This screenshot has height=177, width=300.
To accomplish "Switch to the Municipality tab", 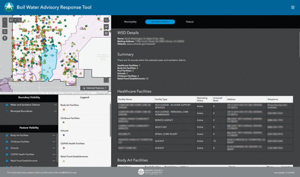I will [130, 22].
